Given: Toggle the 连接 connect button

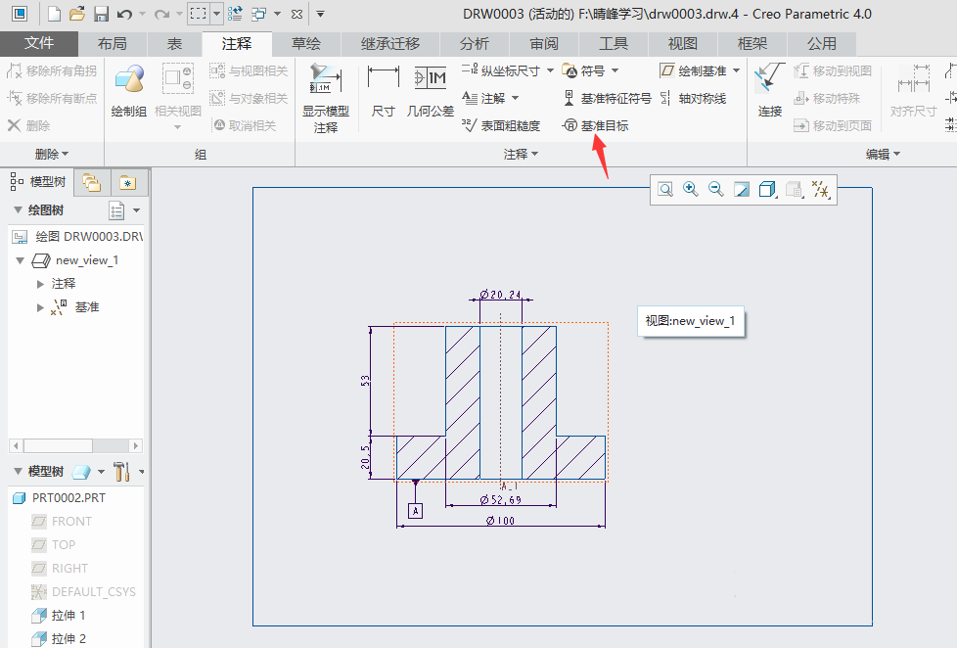Looking at the screenshot, I should point(770,90).
